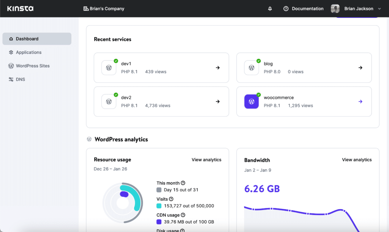The width and height of the screenshot is (389, 232).
Task: Click the dev2 service name
Action: pos(126,98)
